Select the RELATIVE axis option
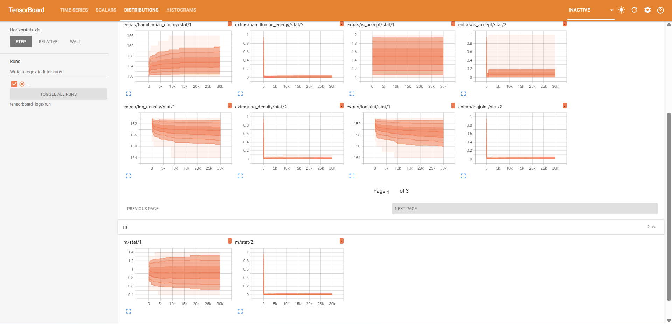The width and height of the screenshot is (672, 324). 48,41
